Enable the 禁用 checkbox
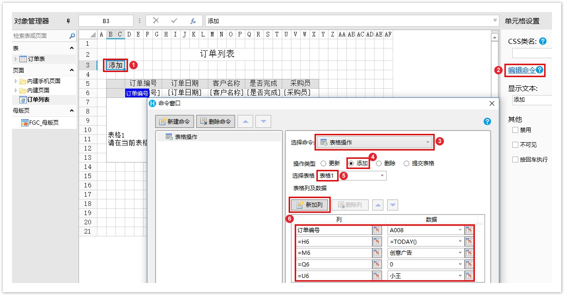This screenshot has height=295, width=564. (x=515, y=130)
